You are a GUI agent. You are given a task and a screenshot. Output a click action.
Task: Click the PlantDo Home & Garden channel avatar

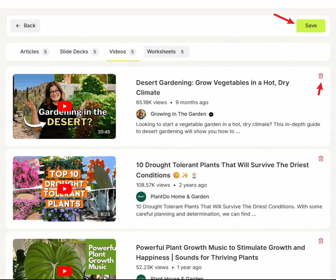pyautogui.click(x=141, y=196)
